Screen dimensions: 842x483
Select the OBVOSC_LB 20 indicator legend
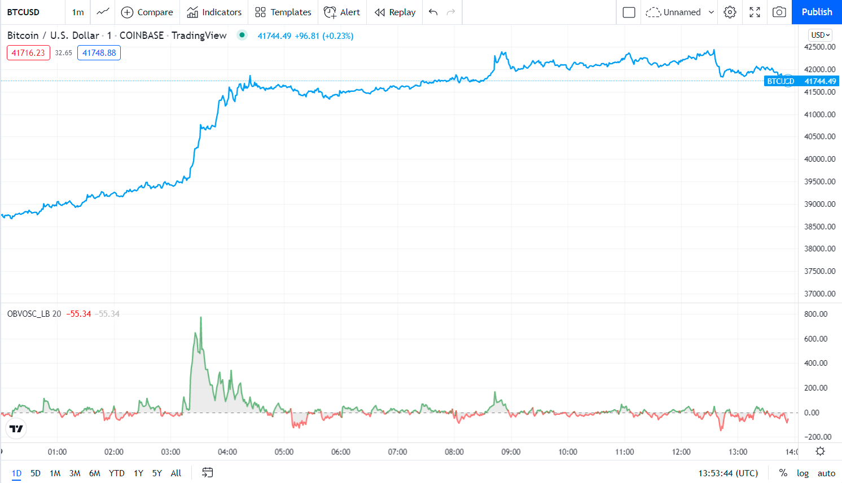coord(34,314)
